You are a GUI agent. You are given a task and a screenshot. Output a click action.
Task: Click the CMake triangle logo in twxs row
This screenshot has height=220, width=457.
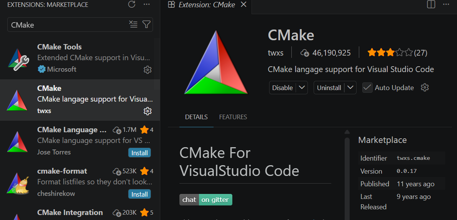pyautogui.click(x=17, y=100)
